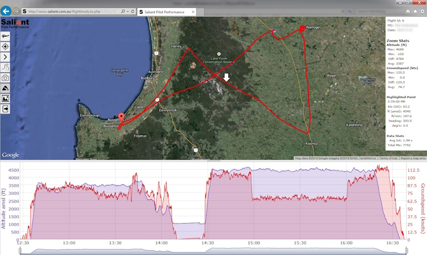This screenshot has height=255, width=427.
Task: Toggle the winding flight path icon
Action: [5, 67]
